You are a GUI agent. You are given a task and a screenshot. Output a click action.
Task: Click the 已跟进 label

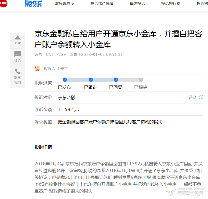click(x=91, y=87)
